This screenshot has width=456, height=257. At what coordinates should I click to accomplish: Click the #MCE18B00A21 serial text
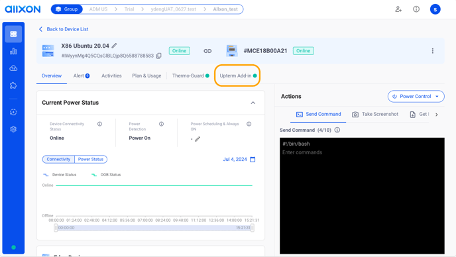266,51
